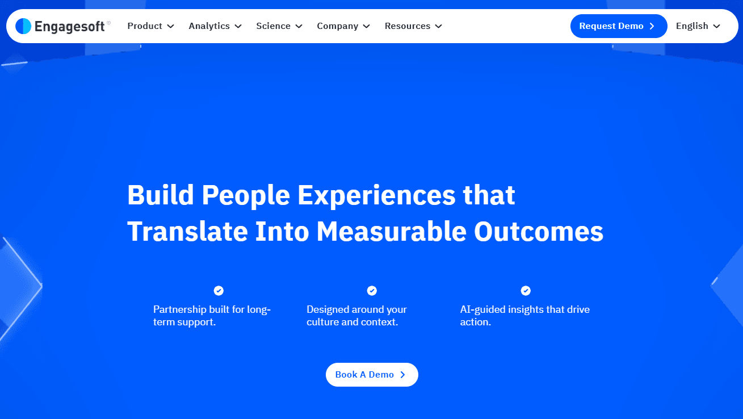The image size is (743, 419).
Task: Click checkmark icon above Designed around your culture
Action: [372, 291]
